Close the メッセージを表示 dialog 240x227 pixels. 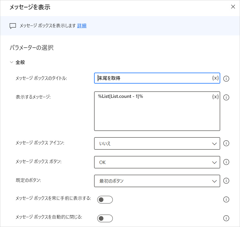coord(233,7)
